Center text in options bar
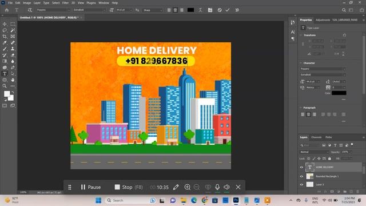This screenshot has width=366, height=206. (176, 10)
